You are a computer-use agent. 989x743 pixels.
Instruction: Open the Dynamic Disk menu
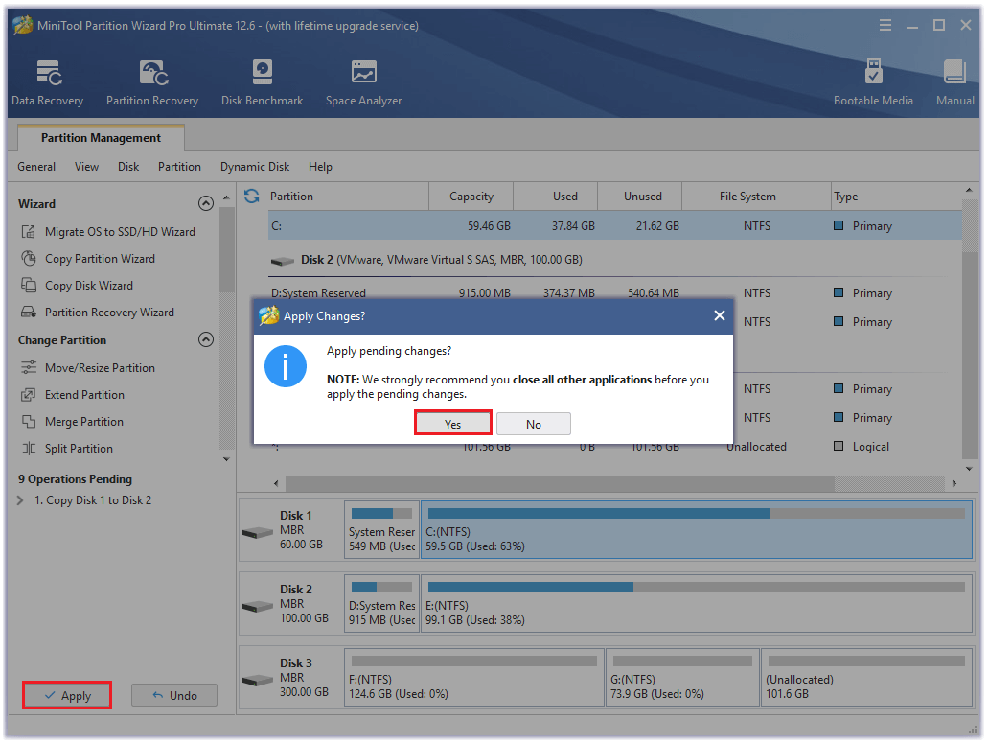click(255, 167)
